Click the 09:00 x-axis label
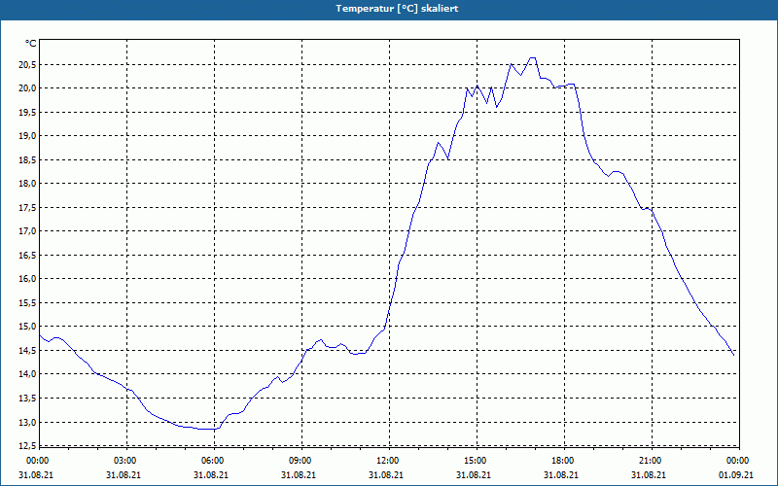 click(x=300, y=461)
